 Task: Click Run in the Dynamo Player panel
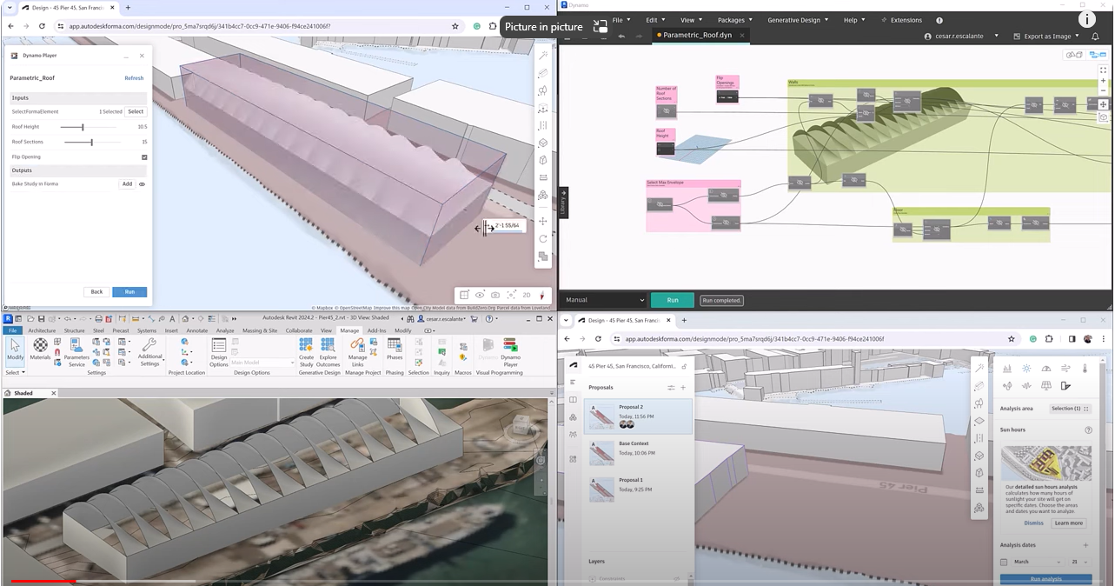point(129,291)
